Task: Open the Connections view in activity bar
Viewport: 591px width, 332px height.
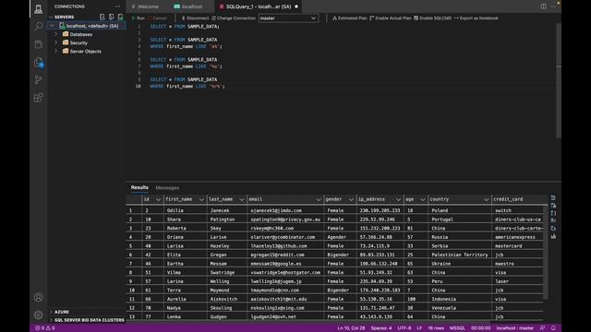Action: point(39,8)
